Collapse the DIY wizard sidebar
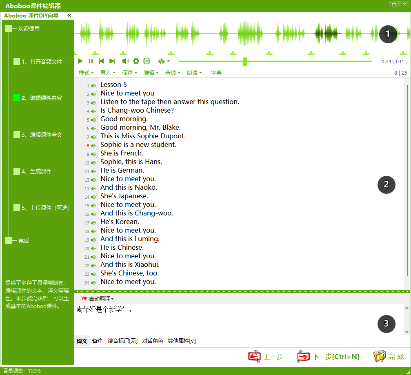Image resolution: width=411 pixels, height=375 pixels. tap(69, 16)
